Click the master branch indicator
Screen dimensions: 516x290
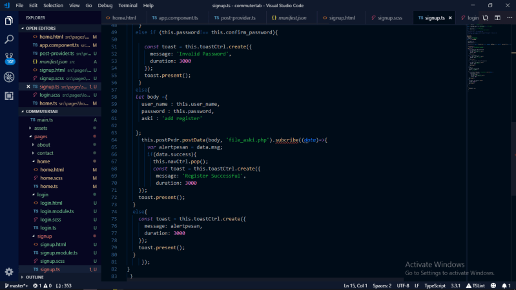[16, 285]
